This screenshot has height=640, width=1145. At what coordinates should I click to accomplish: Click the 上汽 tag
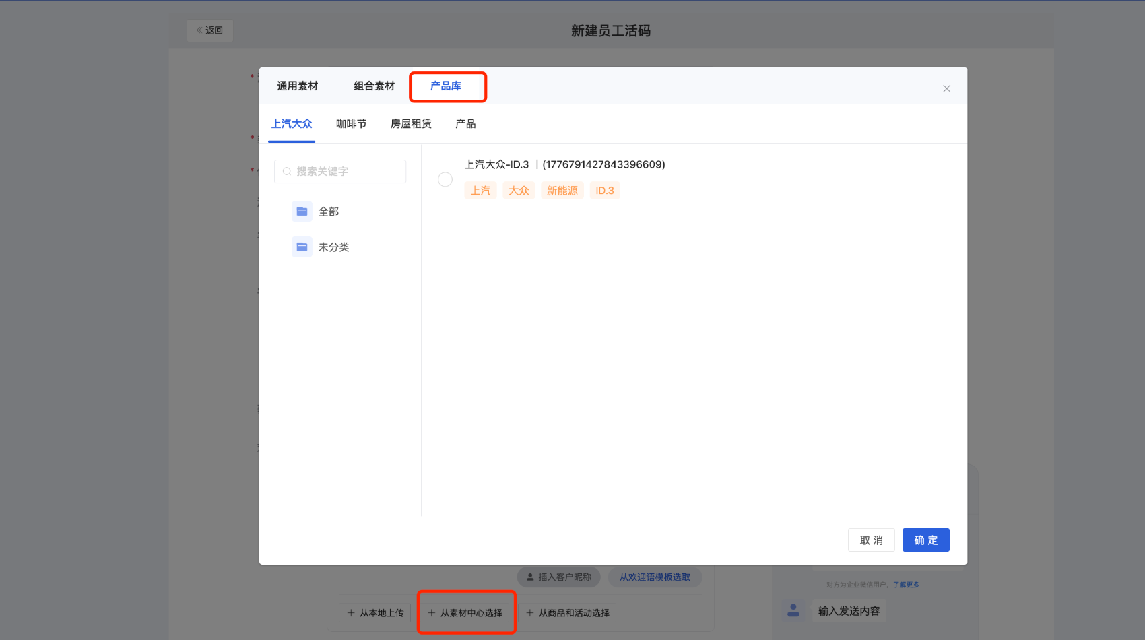[480, 191]
